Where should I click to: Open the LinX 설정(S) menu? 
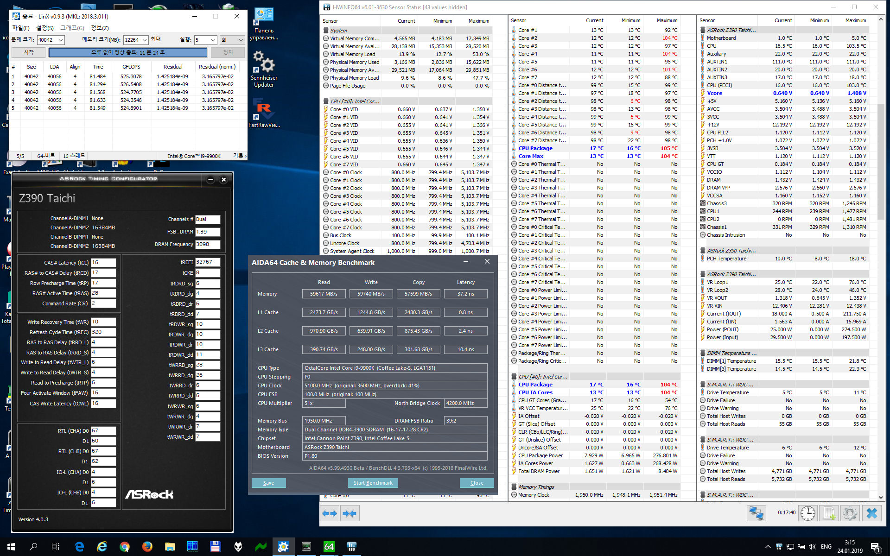44,28
